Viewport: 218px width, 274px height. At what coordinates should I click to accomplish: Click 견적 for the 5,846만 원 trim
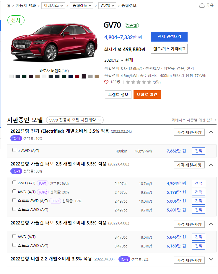(x=199, y=237)
